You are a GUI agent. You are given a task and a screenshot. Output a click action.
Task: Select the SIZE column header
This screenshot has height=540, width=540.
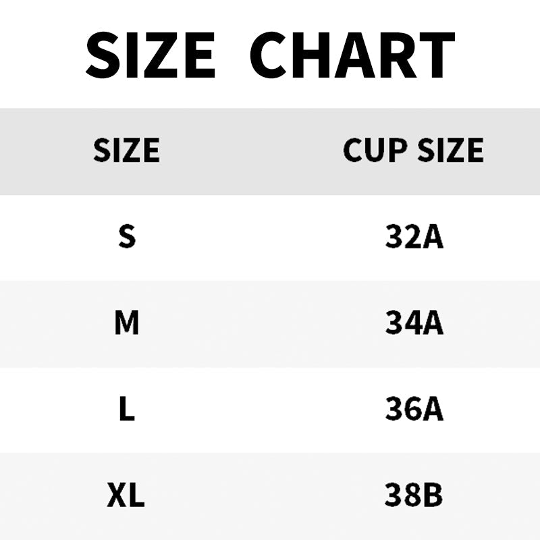click(x=126, y=150)
